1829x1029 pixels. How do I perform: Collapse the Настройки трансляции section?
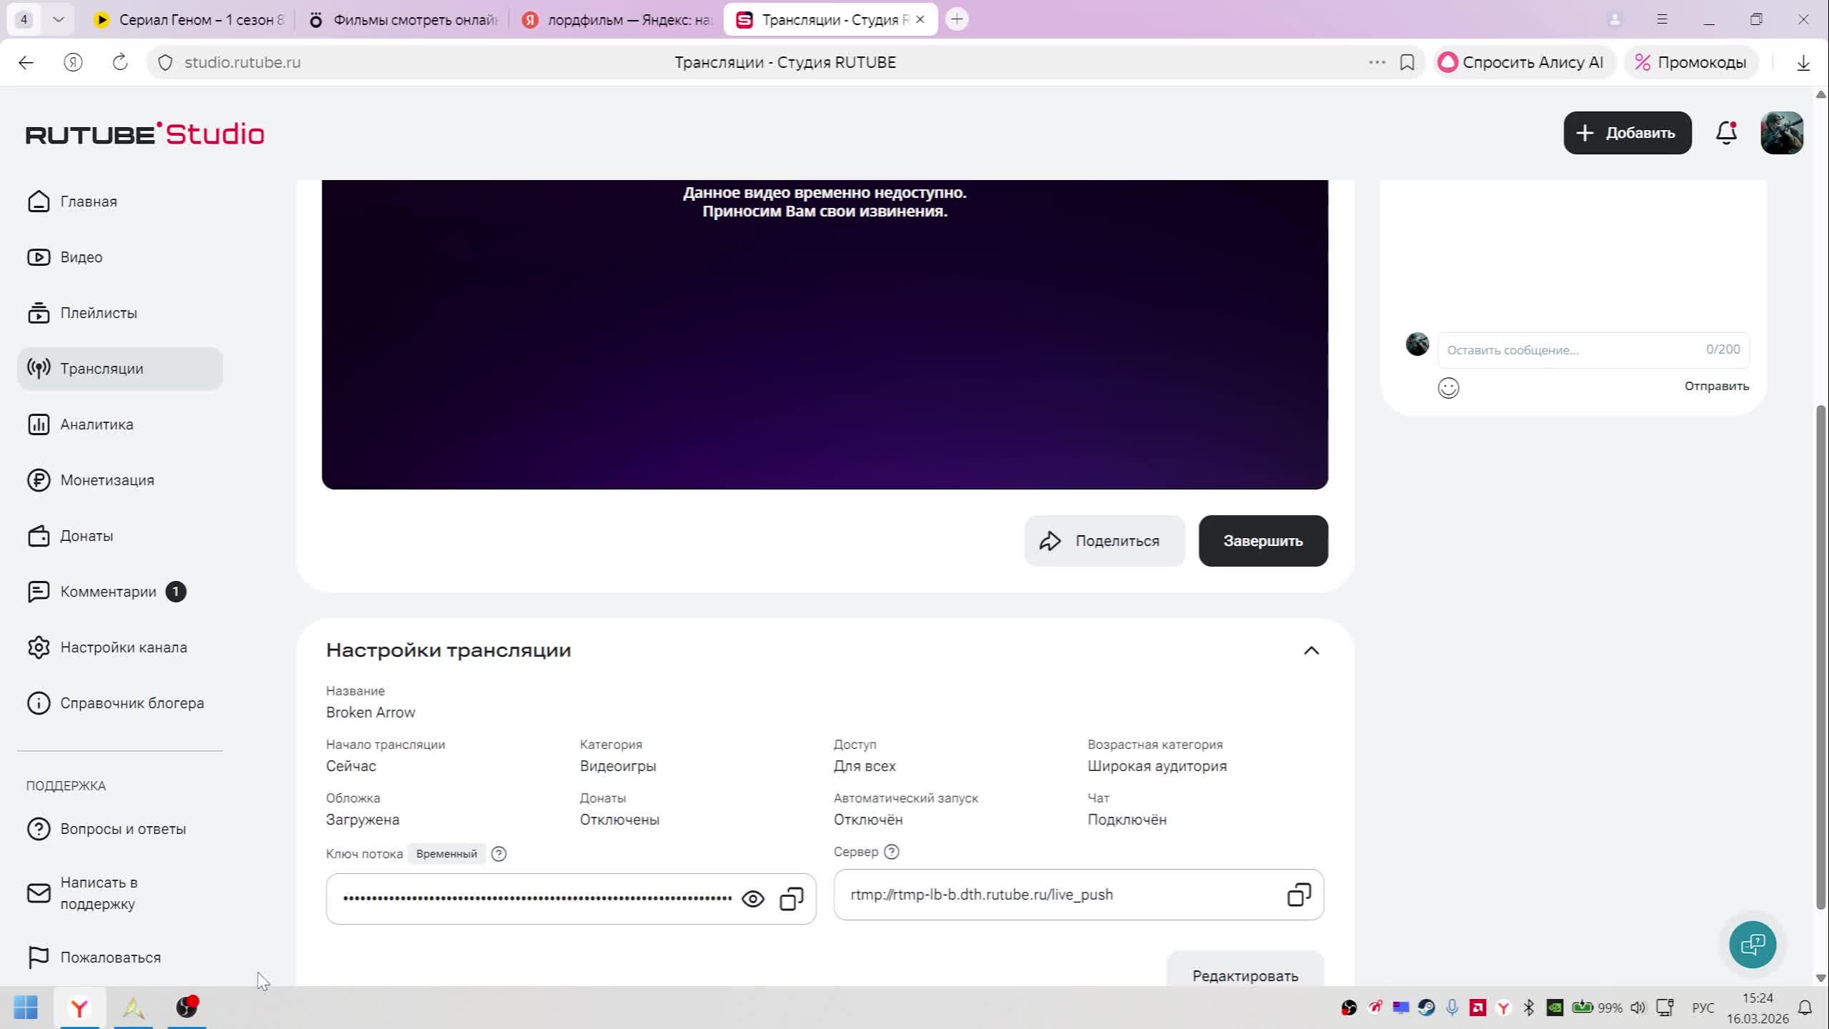[1310, 650]
